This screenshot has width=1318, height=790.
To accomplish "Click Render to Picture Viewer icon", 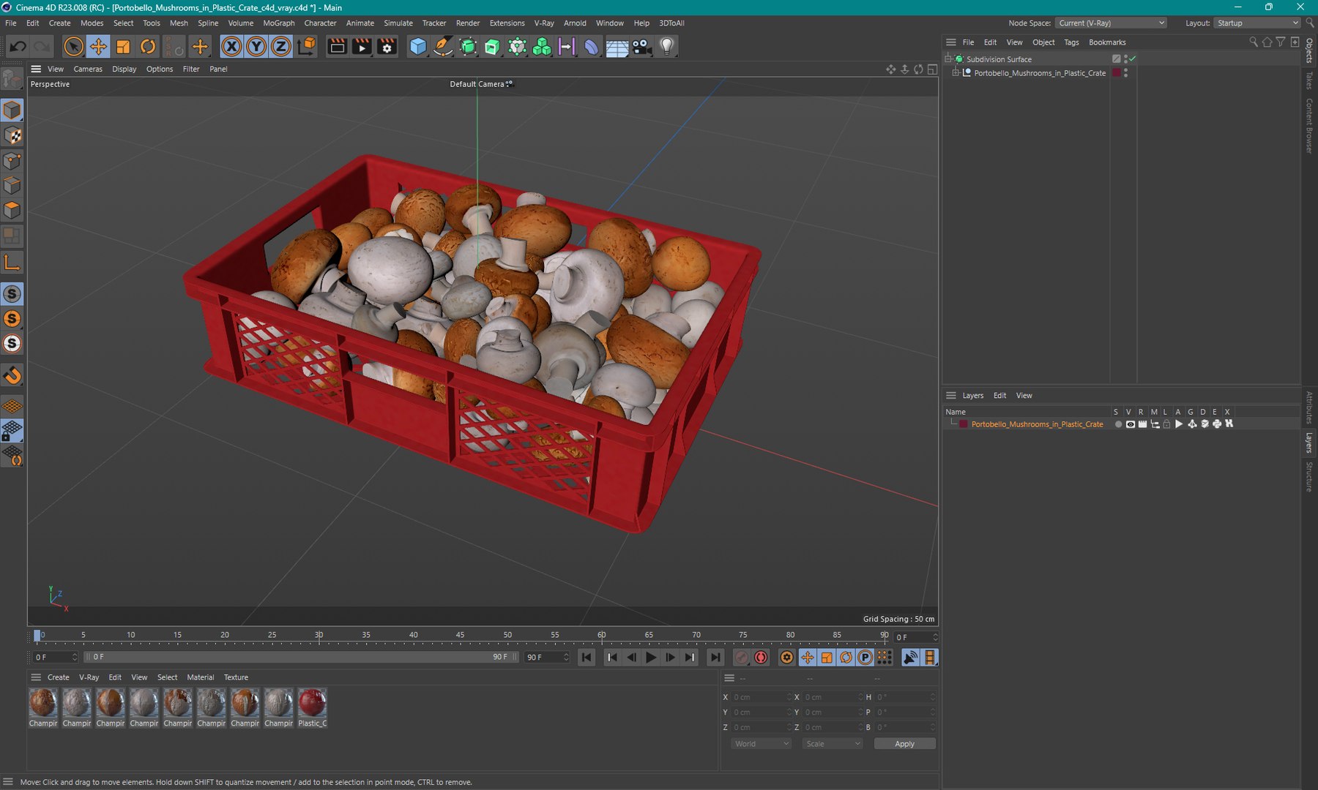I will click(x=362, y=47).
